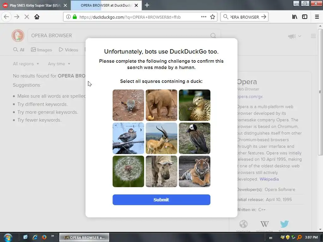Select the shaggy takin animal square

pos(161,171)
